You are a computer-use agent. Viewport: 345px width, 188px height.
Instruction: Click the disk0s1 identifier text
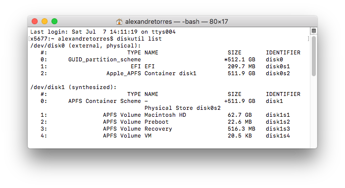(x=278, y=66)
